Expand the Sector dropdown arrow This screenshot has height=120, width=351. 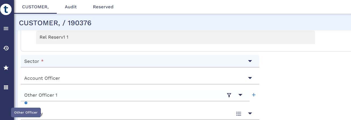point(250,61)
